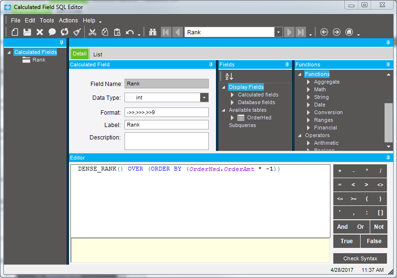Insert plus operator button
This screenshot has height=278, width=397.
[x=340, y=171]
